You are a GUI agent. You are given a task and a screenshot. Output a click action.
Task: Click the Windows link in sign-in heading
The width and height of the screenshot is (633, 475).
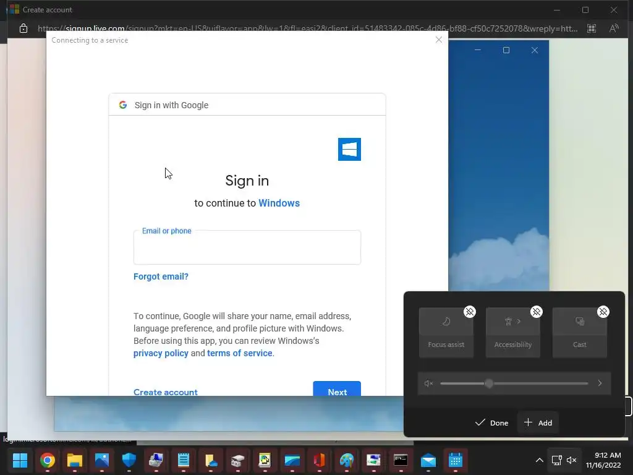279,203
